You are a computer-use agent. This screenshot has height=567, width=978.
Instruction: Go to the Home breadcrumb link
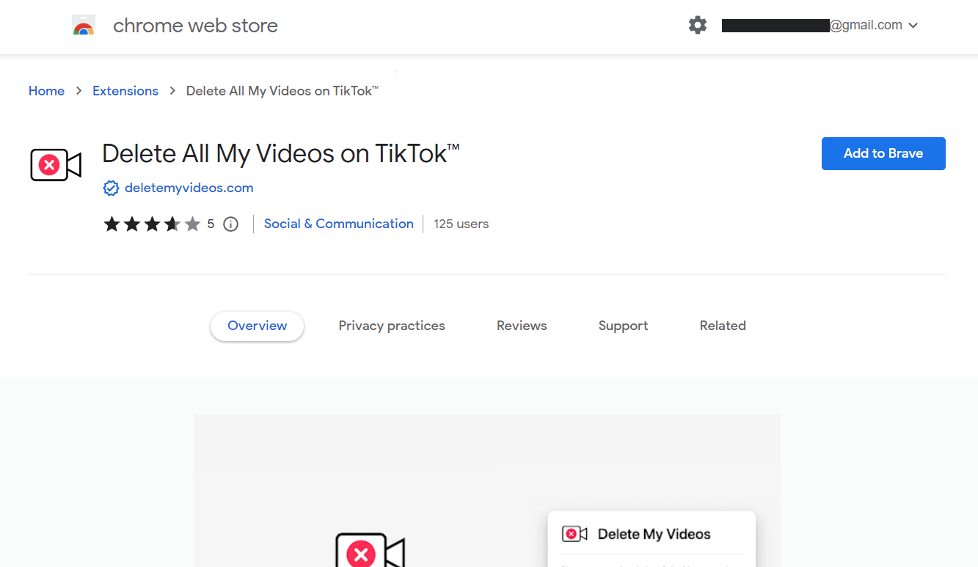(x=46, y=91)
